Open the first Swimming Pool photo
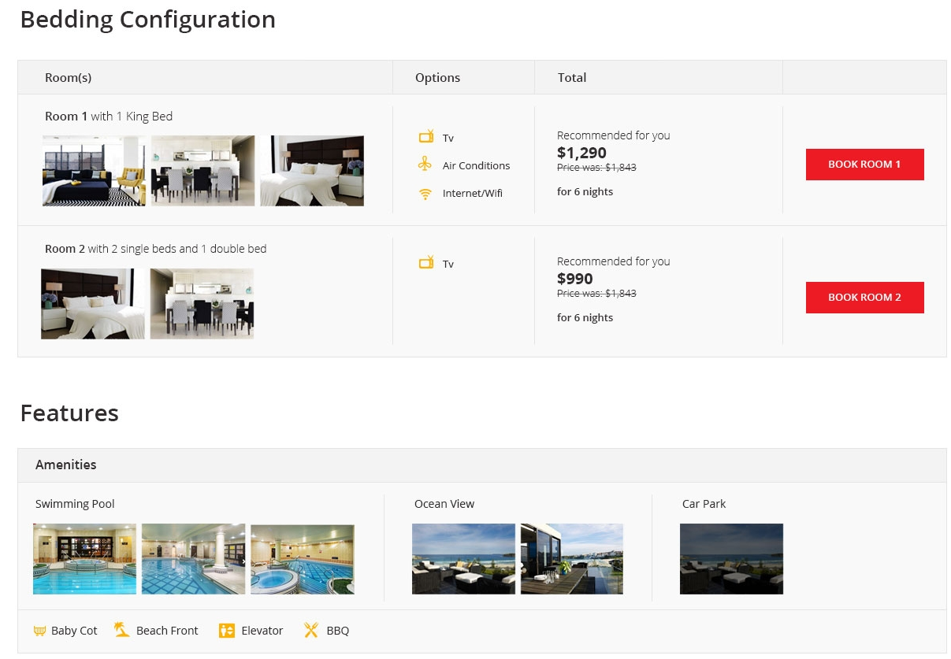Image resolution: width=951 pixels, height=659 pixels. [84, 559]
